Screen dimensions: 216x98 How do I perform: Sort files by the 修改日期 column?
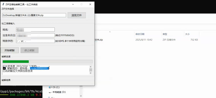tap(140, 34)
